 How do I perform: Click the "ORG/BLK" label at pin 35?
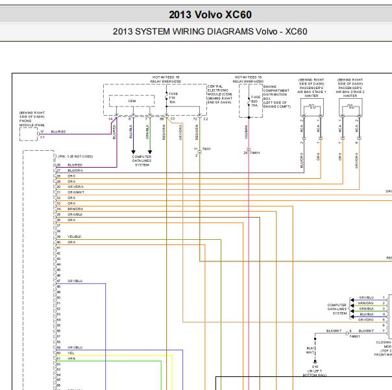(75, 214)
